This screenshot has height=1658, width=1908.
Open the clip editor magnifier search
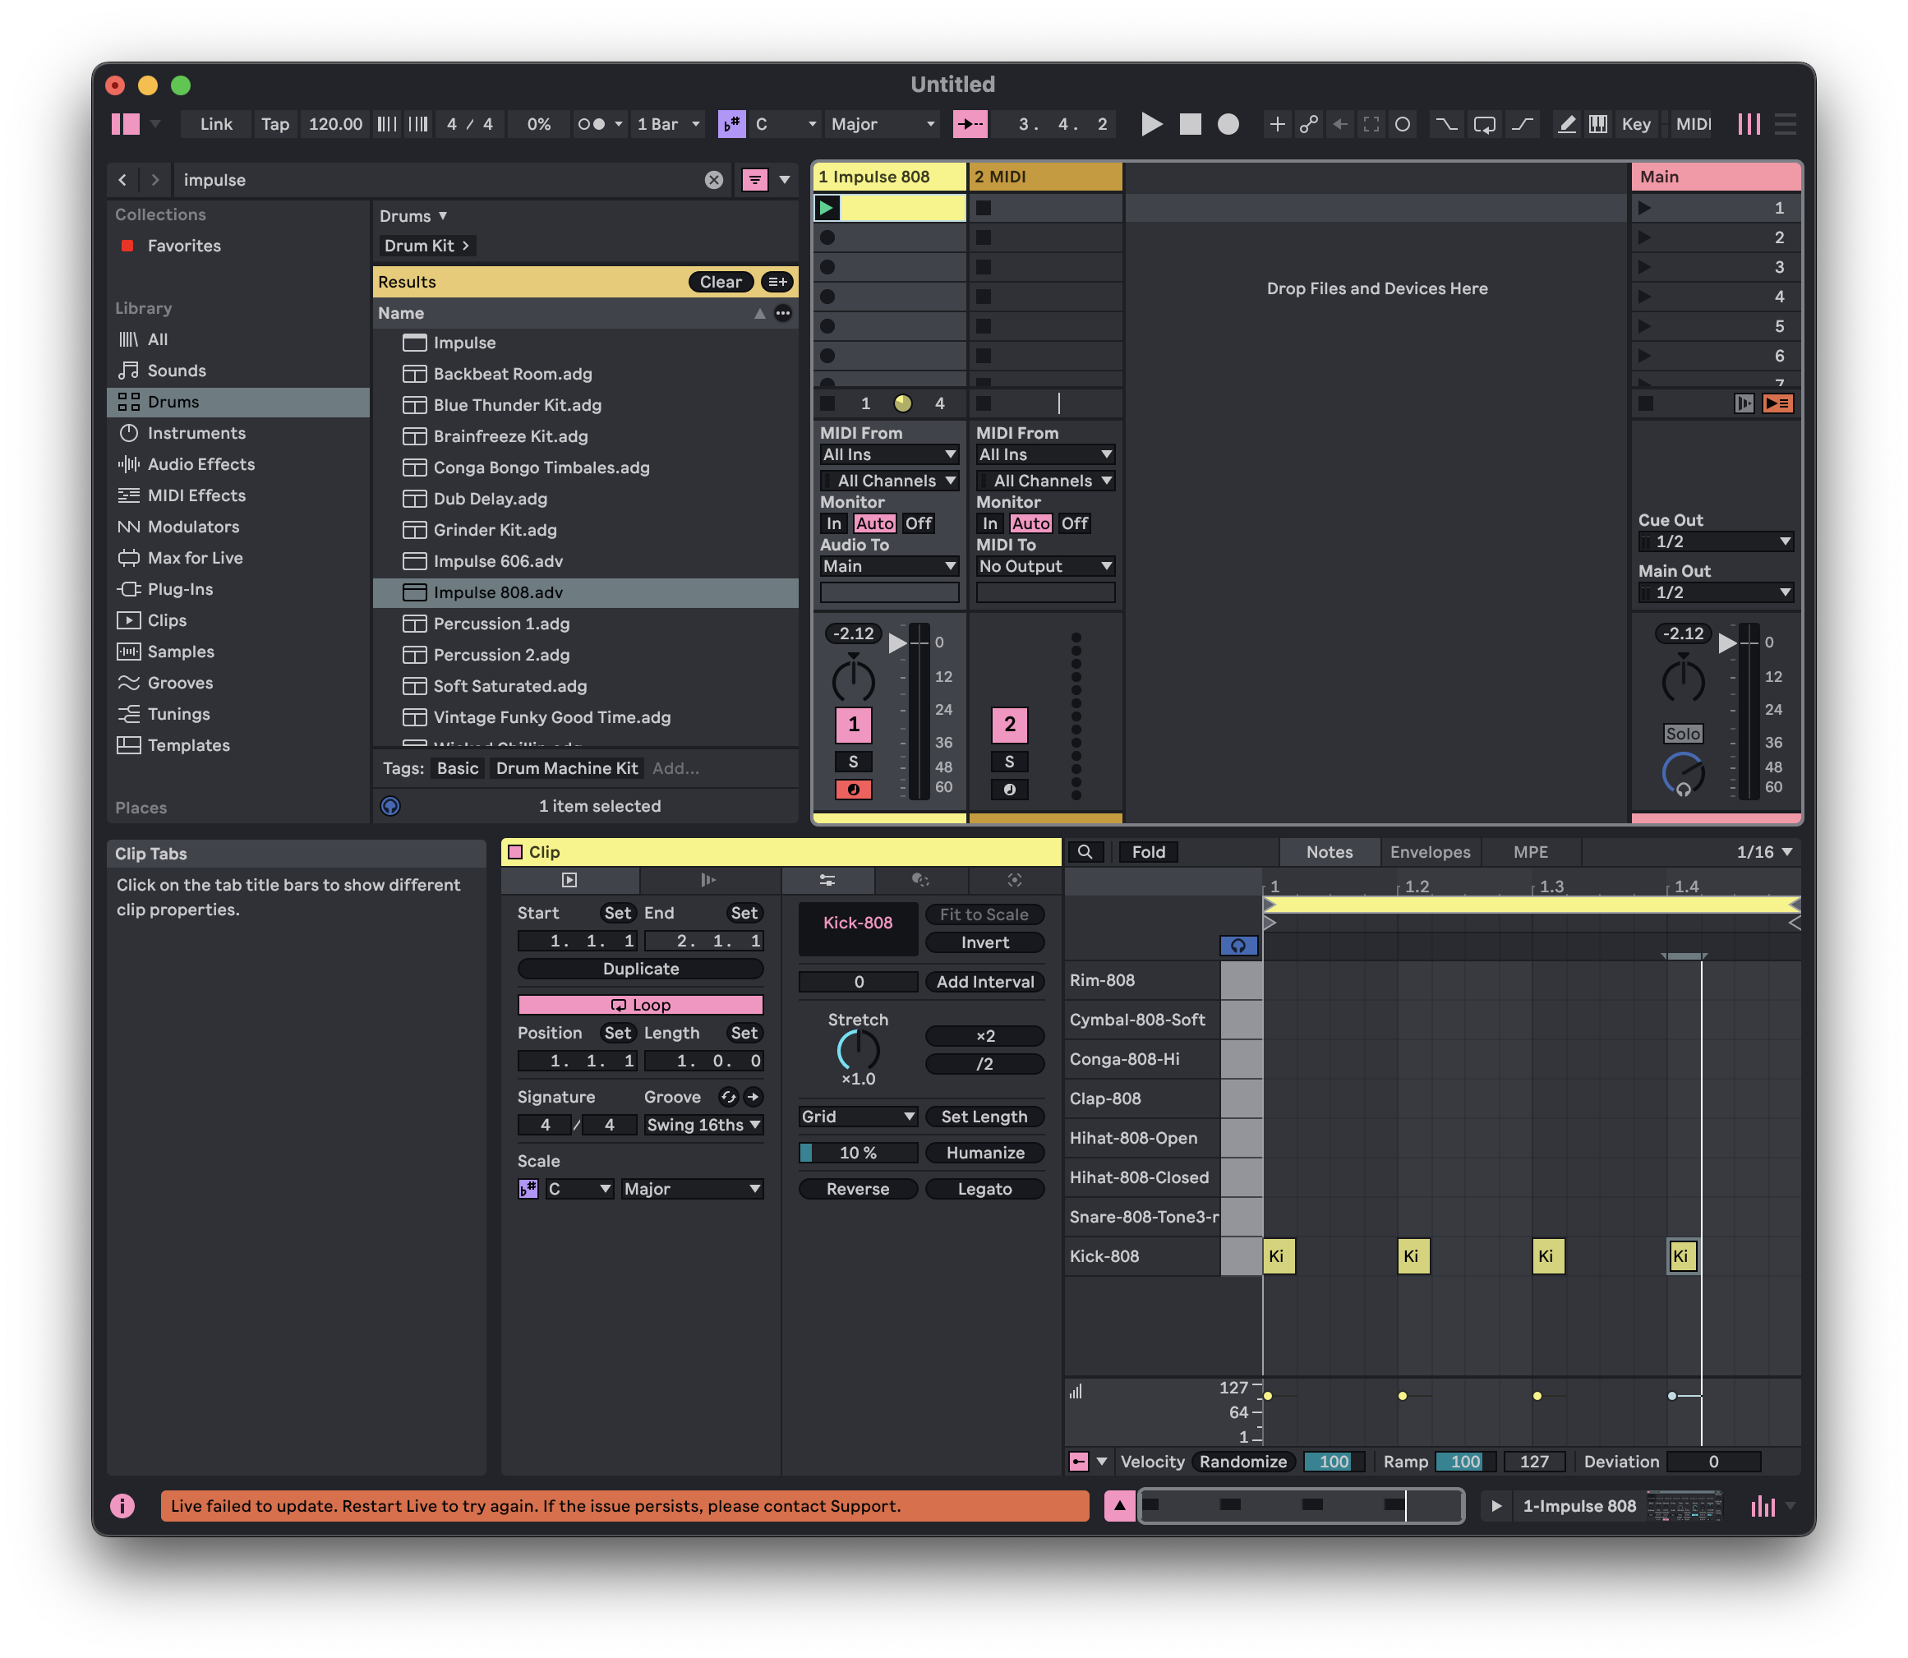pos(1085,852)
